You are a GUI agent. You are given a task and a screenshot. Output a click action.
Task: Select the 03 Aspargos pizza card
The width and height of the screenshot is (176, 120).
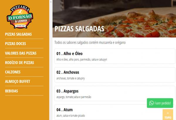(x=115, y=94)
